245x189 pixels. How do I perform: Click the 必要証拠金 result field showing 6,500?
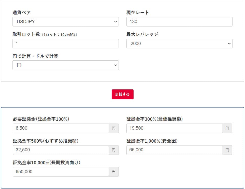tap(61, 128)
